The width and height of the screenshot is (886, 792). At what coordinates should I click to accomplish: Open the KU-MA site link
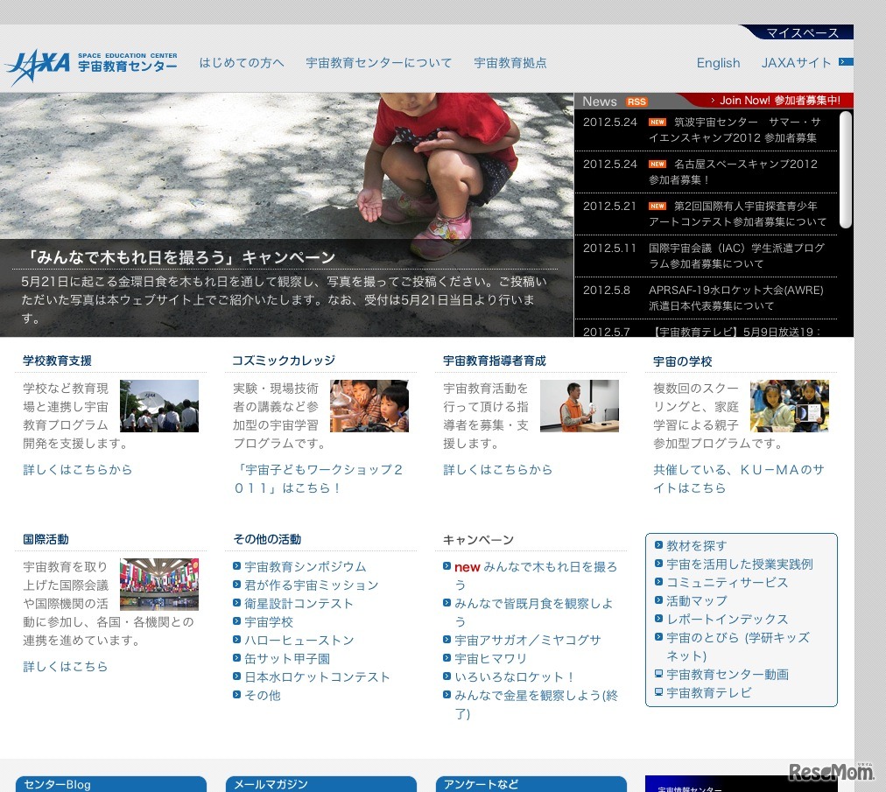(739, 479)
